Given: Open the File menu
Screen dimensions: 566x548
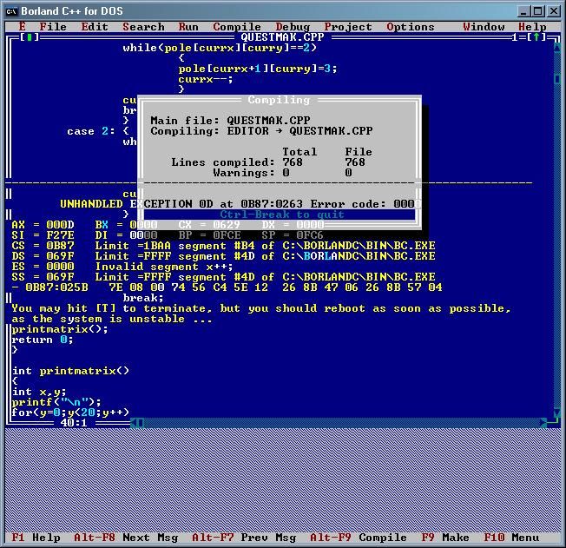Looking at the screenshot, I should click(x=53, y=27).
